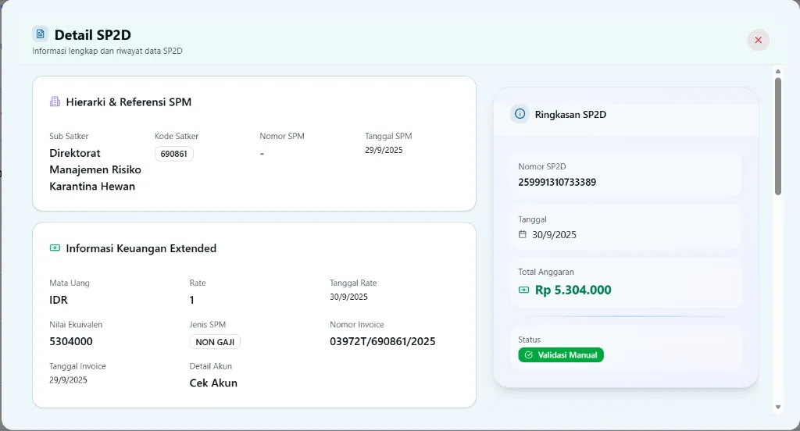Click the calendar icon next to 30/9/2025

[x=523, y=234]
